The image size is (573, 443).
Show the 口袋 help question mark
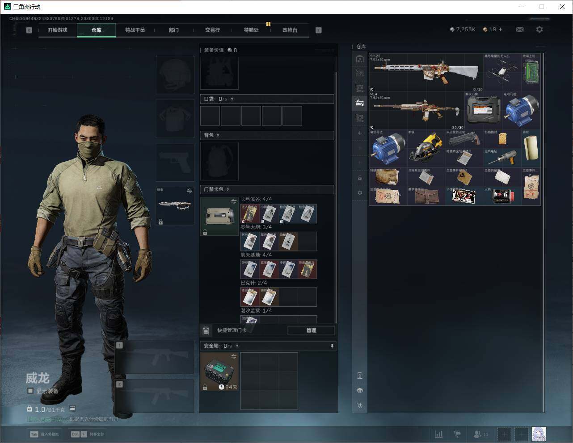232,99
